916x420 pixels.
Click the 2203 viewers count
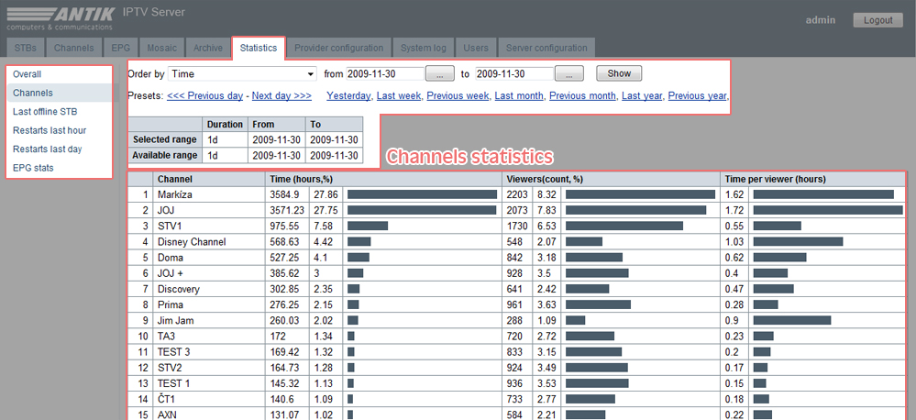pos(517,194)
